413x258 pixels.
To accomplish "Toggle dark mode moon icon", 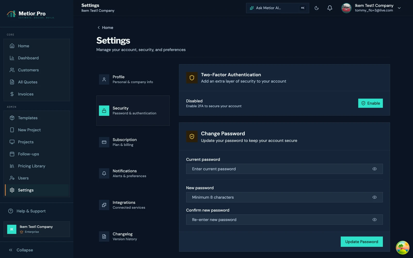I will [x=316, y=8].
